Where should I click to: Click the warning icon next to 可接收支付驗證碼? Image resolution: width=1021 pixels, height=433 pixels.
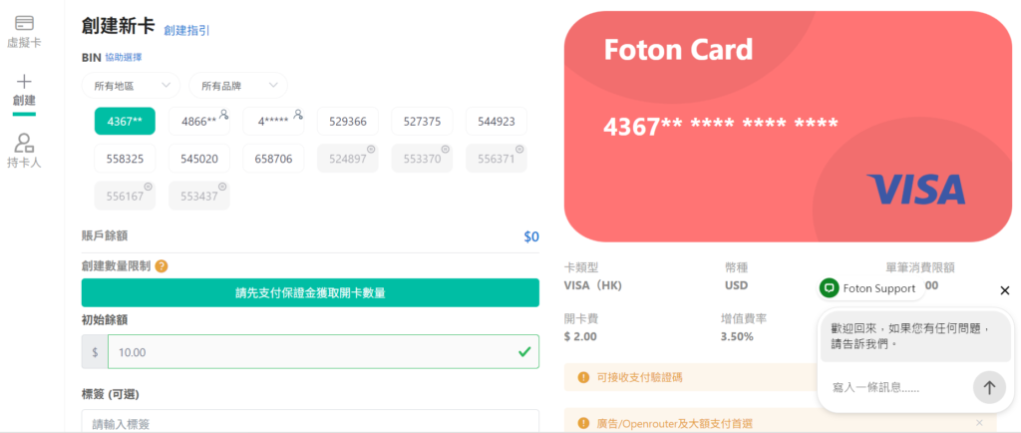(582, 377)
